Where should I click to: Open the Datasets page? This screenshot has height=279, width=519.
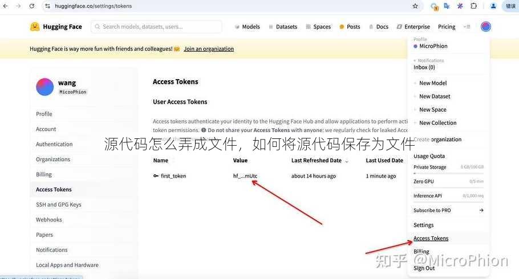tap(283, 27)
